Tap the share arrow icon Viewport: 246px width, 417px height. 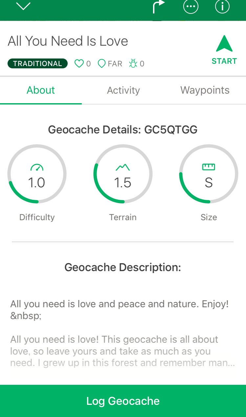[x=158, y=7]
